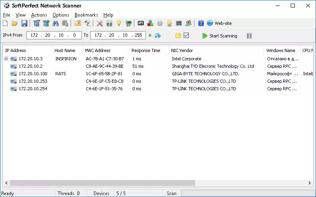316x197 pixels.
Task: Click the INSPIRION host name
Action: 66,59
